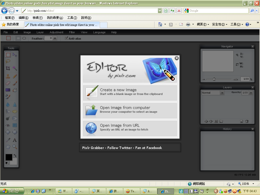Open the layer Opacity dropdown arrow

tap(251, 93)
